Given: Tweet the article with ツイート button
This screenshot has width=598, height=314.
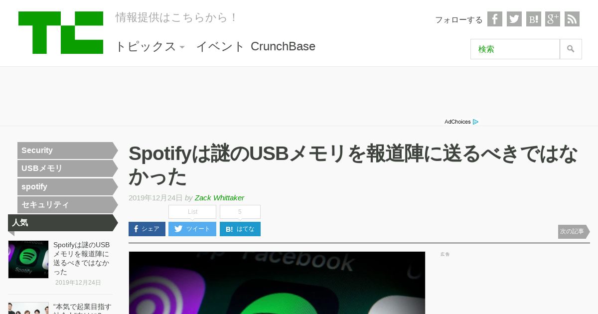Looking at the screenshot, I should click(x=192, y=229).
